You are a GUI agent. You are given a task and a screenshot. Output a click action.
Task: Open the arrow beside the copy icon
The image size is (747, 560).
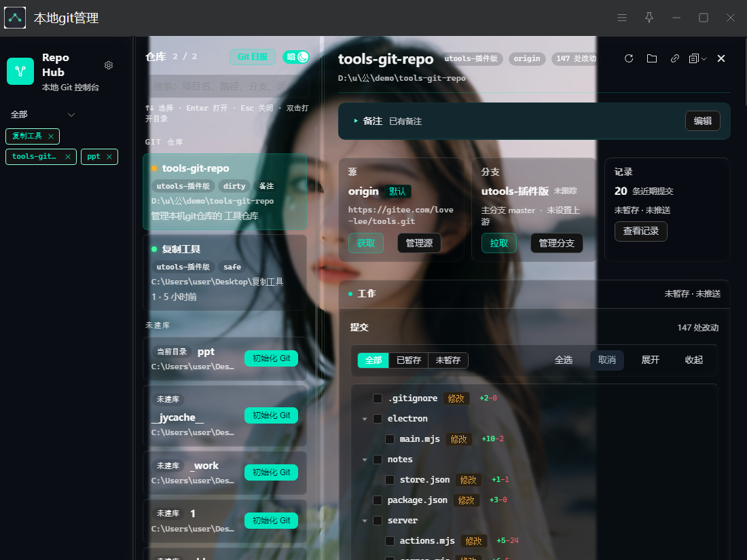pyautogui.click(x=704, y=58)
